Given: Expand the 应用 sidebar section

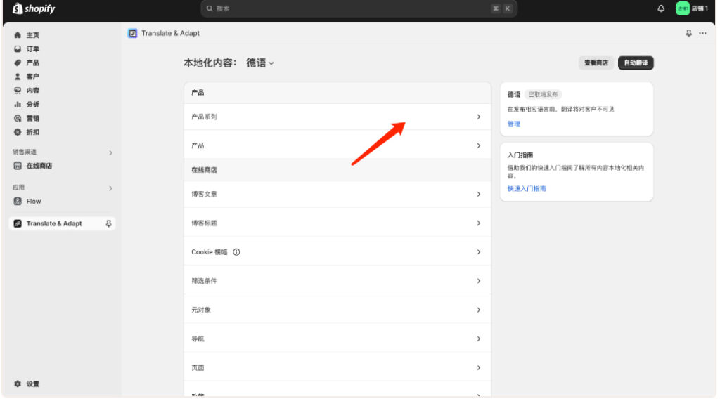Looking at the screenshot, I should [x=110, y=188].
